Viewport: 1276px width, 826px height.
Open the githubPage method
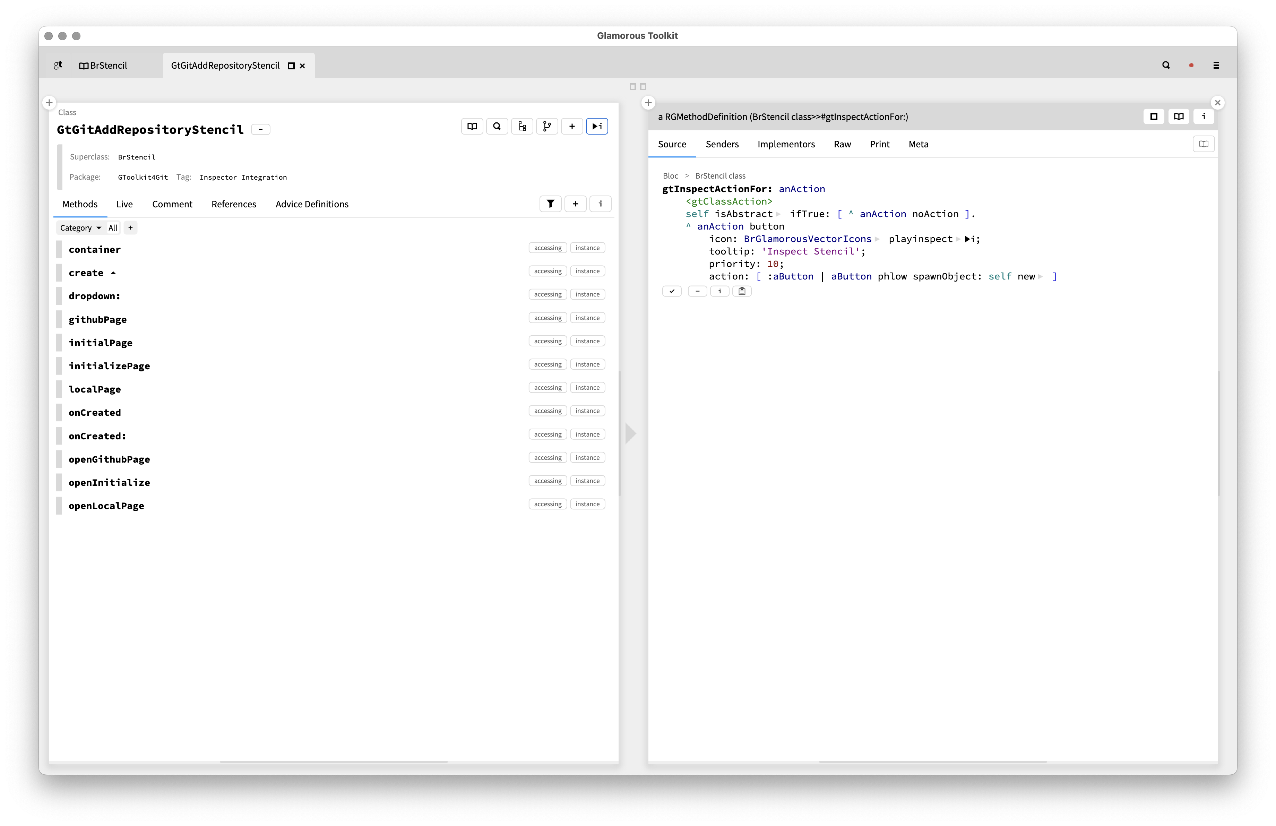point(97,319)
